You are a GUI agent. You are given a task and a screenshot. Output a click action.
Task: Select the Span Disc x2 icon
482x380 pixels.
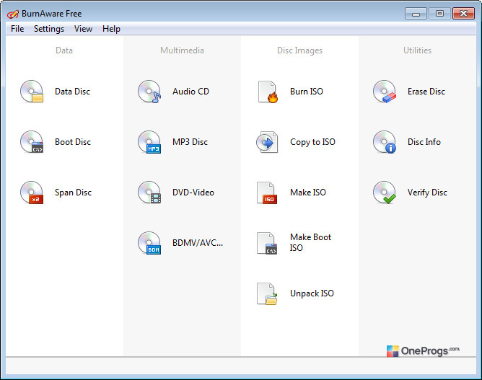point(32,193)
